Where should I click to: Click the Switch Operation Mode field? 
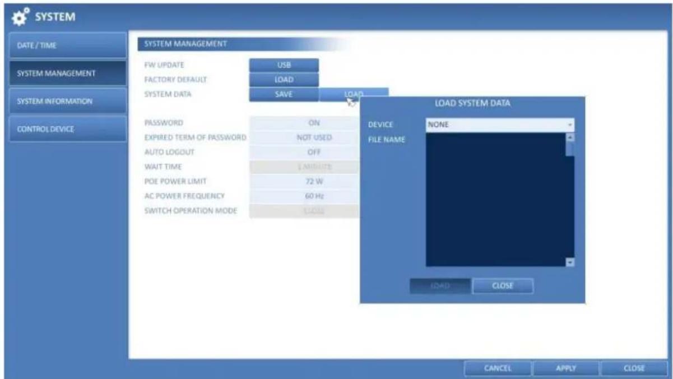[304, 211]
